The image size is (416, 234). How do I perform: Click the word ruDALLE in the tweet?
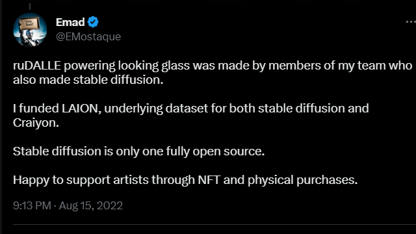[37, 66]
